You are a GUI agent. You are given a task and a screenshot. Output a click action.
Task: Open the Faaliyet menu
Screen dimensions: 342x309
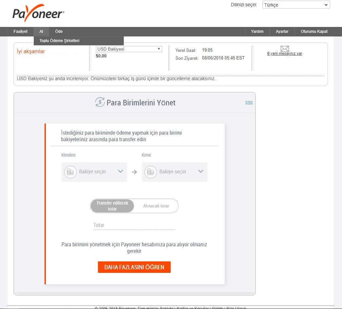pyautogui.click(x=21, y=32)
